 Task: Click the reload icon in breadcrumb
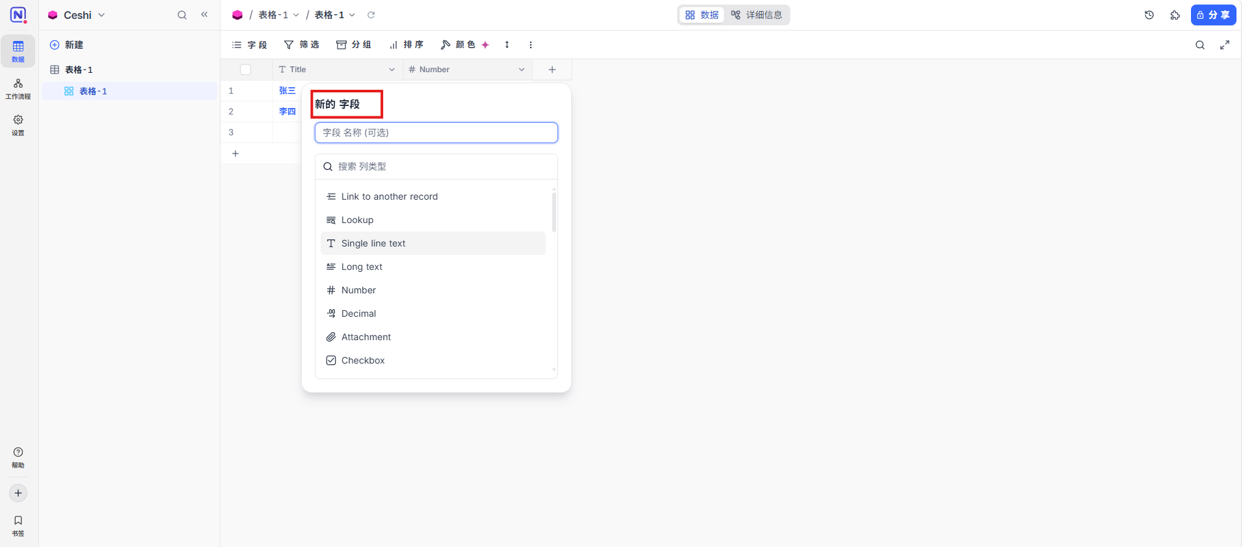(x=371, y=15)
